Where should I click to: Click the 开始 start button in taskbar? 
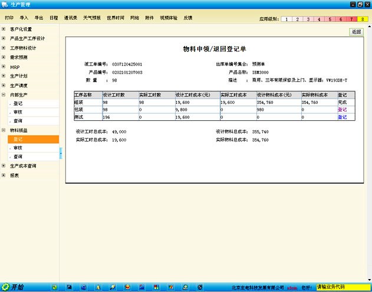coord(13,287)
